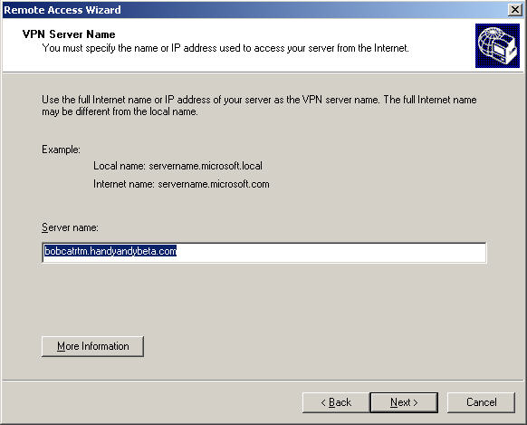Click the highlighted bobcatrtm.handyandybeta.com text
Screen dimensions: 527x425
(110, 251)
